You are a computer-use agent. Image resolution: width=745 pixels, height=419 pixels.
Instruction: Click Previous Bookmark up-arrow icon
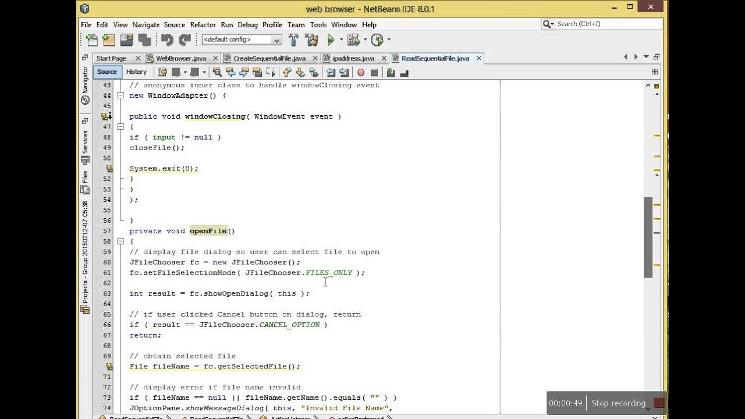(x=287, y=72)
